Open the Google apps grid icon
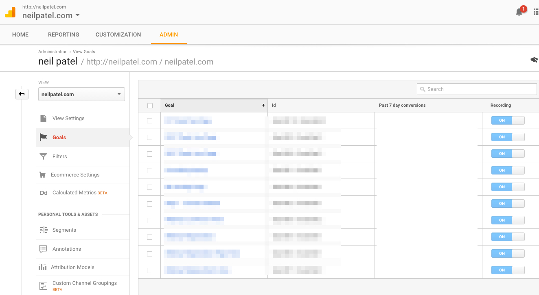The image size is (539, 295). click(536, 12)
